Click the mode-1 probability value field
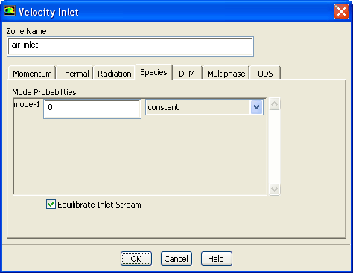 (92, 109)
